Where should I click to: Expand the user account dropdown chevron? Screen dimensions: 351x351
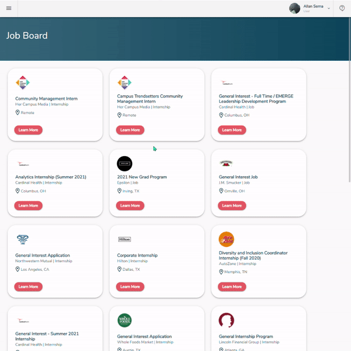click(329, 9)
